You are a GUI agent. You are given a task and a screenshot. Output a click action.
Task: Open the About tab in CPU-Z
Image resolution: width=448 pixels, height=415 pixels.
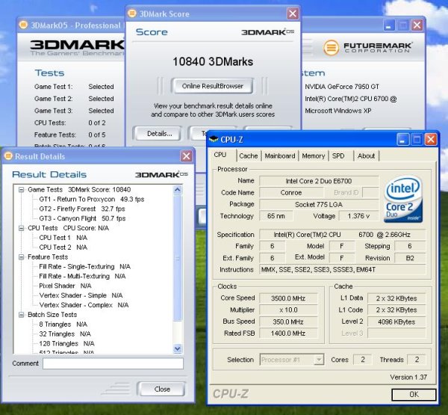tap(366, 156)
